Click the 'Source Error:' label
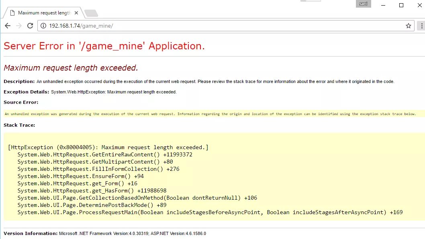Screen dimensions: 425x239 pos(21,102)
